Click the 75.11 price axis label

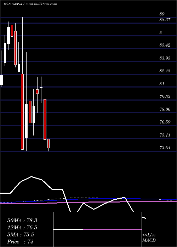pos(165,135)
